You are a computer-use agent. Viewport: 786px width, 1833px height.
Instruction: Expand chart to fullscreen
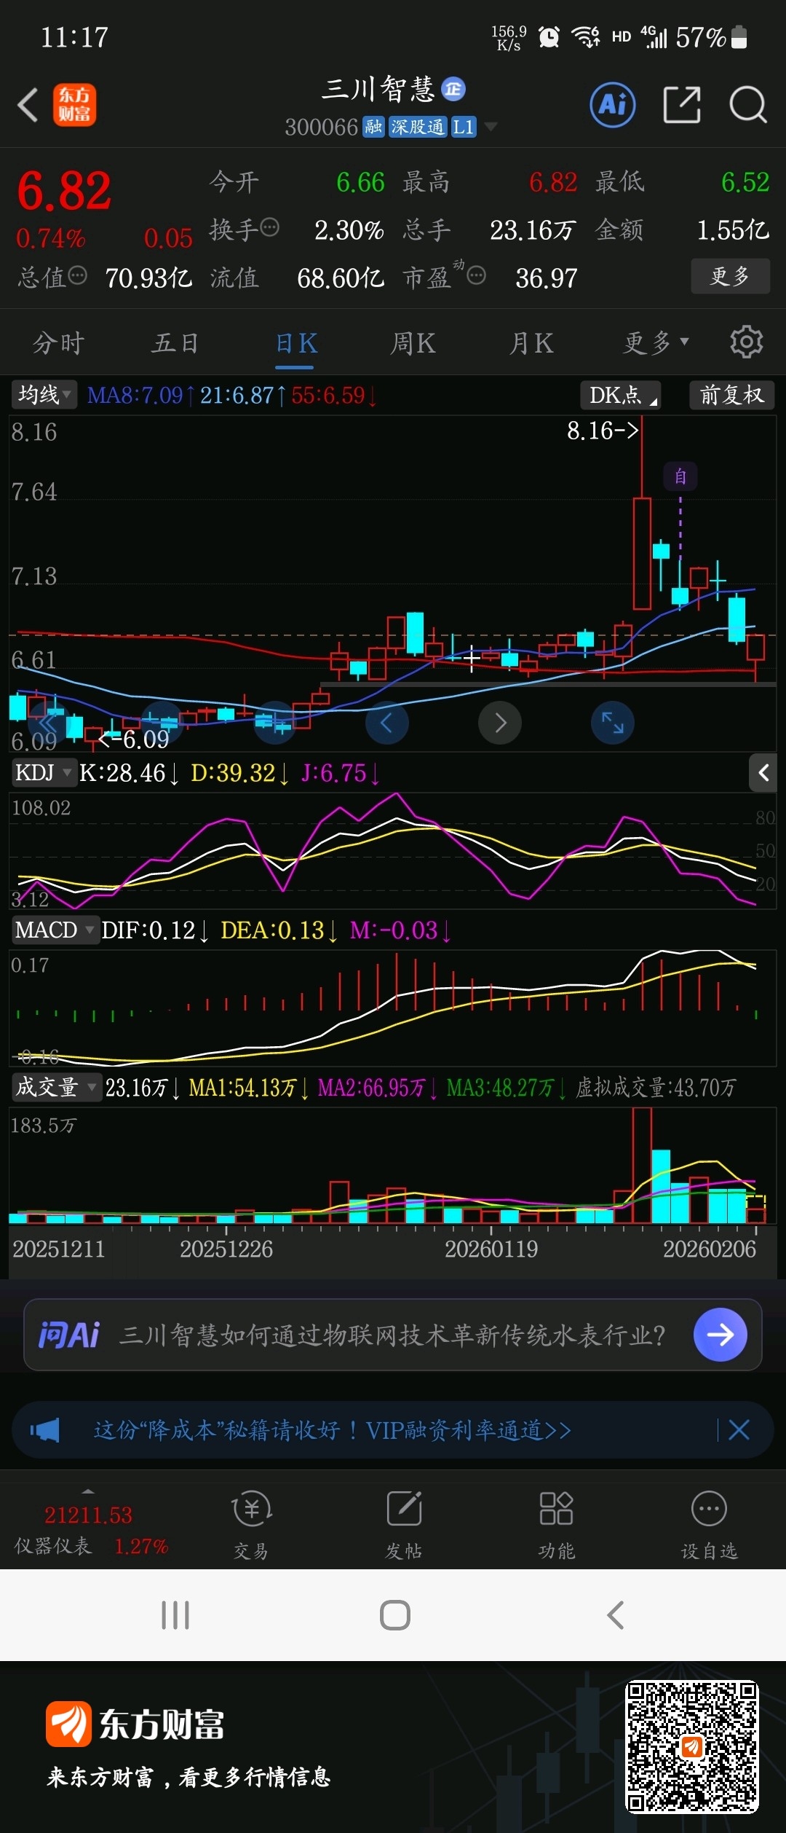click(613, 723)
